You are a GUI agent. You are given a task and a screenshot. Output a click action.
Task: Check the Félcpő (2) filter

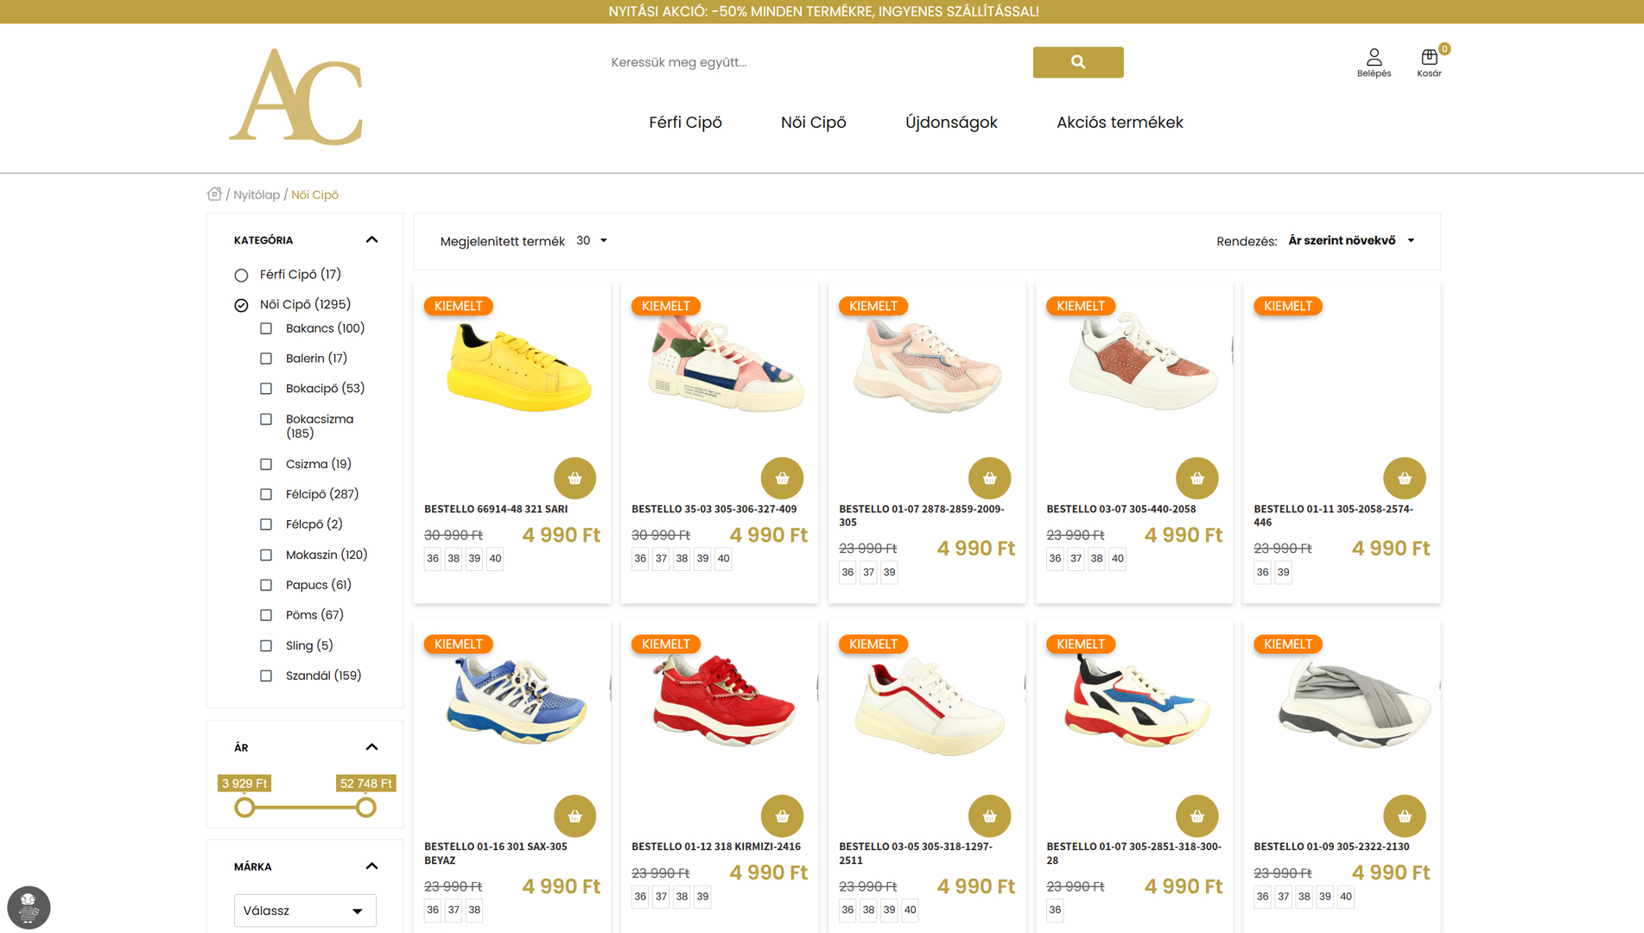(x=266, y=524)
